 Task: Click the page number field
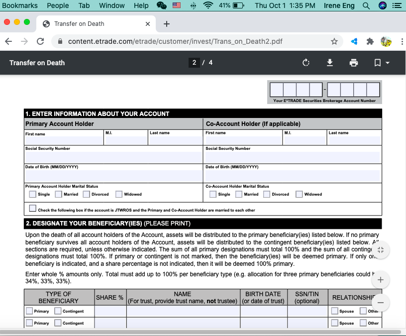click(x=195, y=63)
